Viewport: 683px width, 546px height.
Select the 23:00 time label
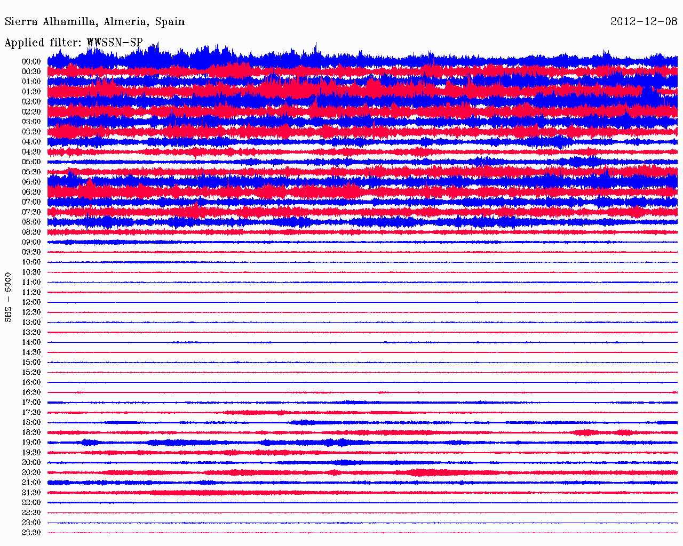31,523
